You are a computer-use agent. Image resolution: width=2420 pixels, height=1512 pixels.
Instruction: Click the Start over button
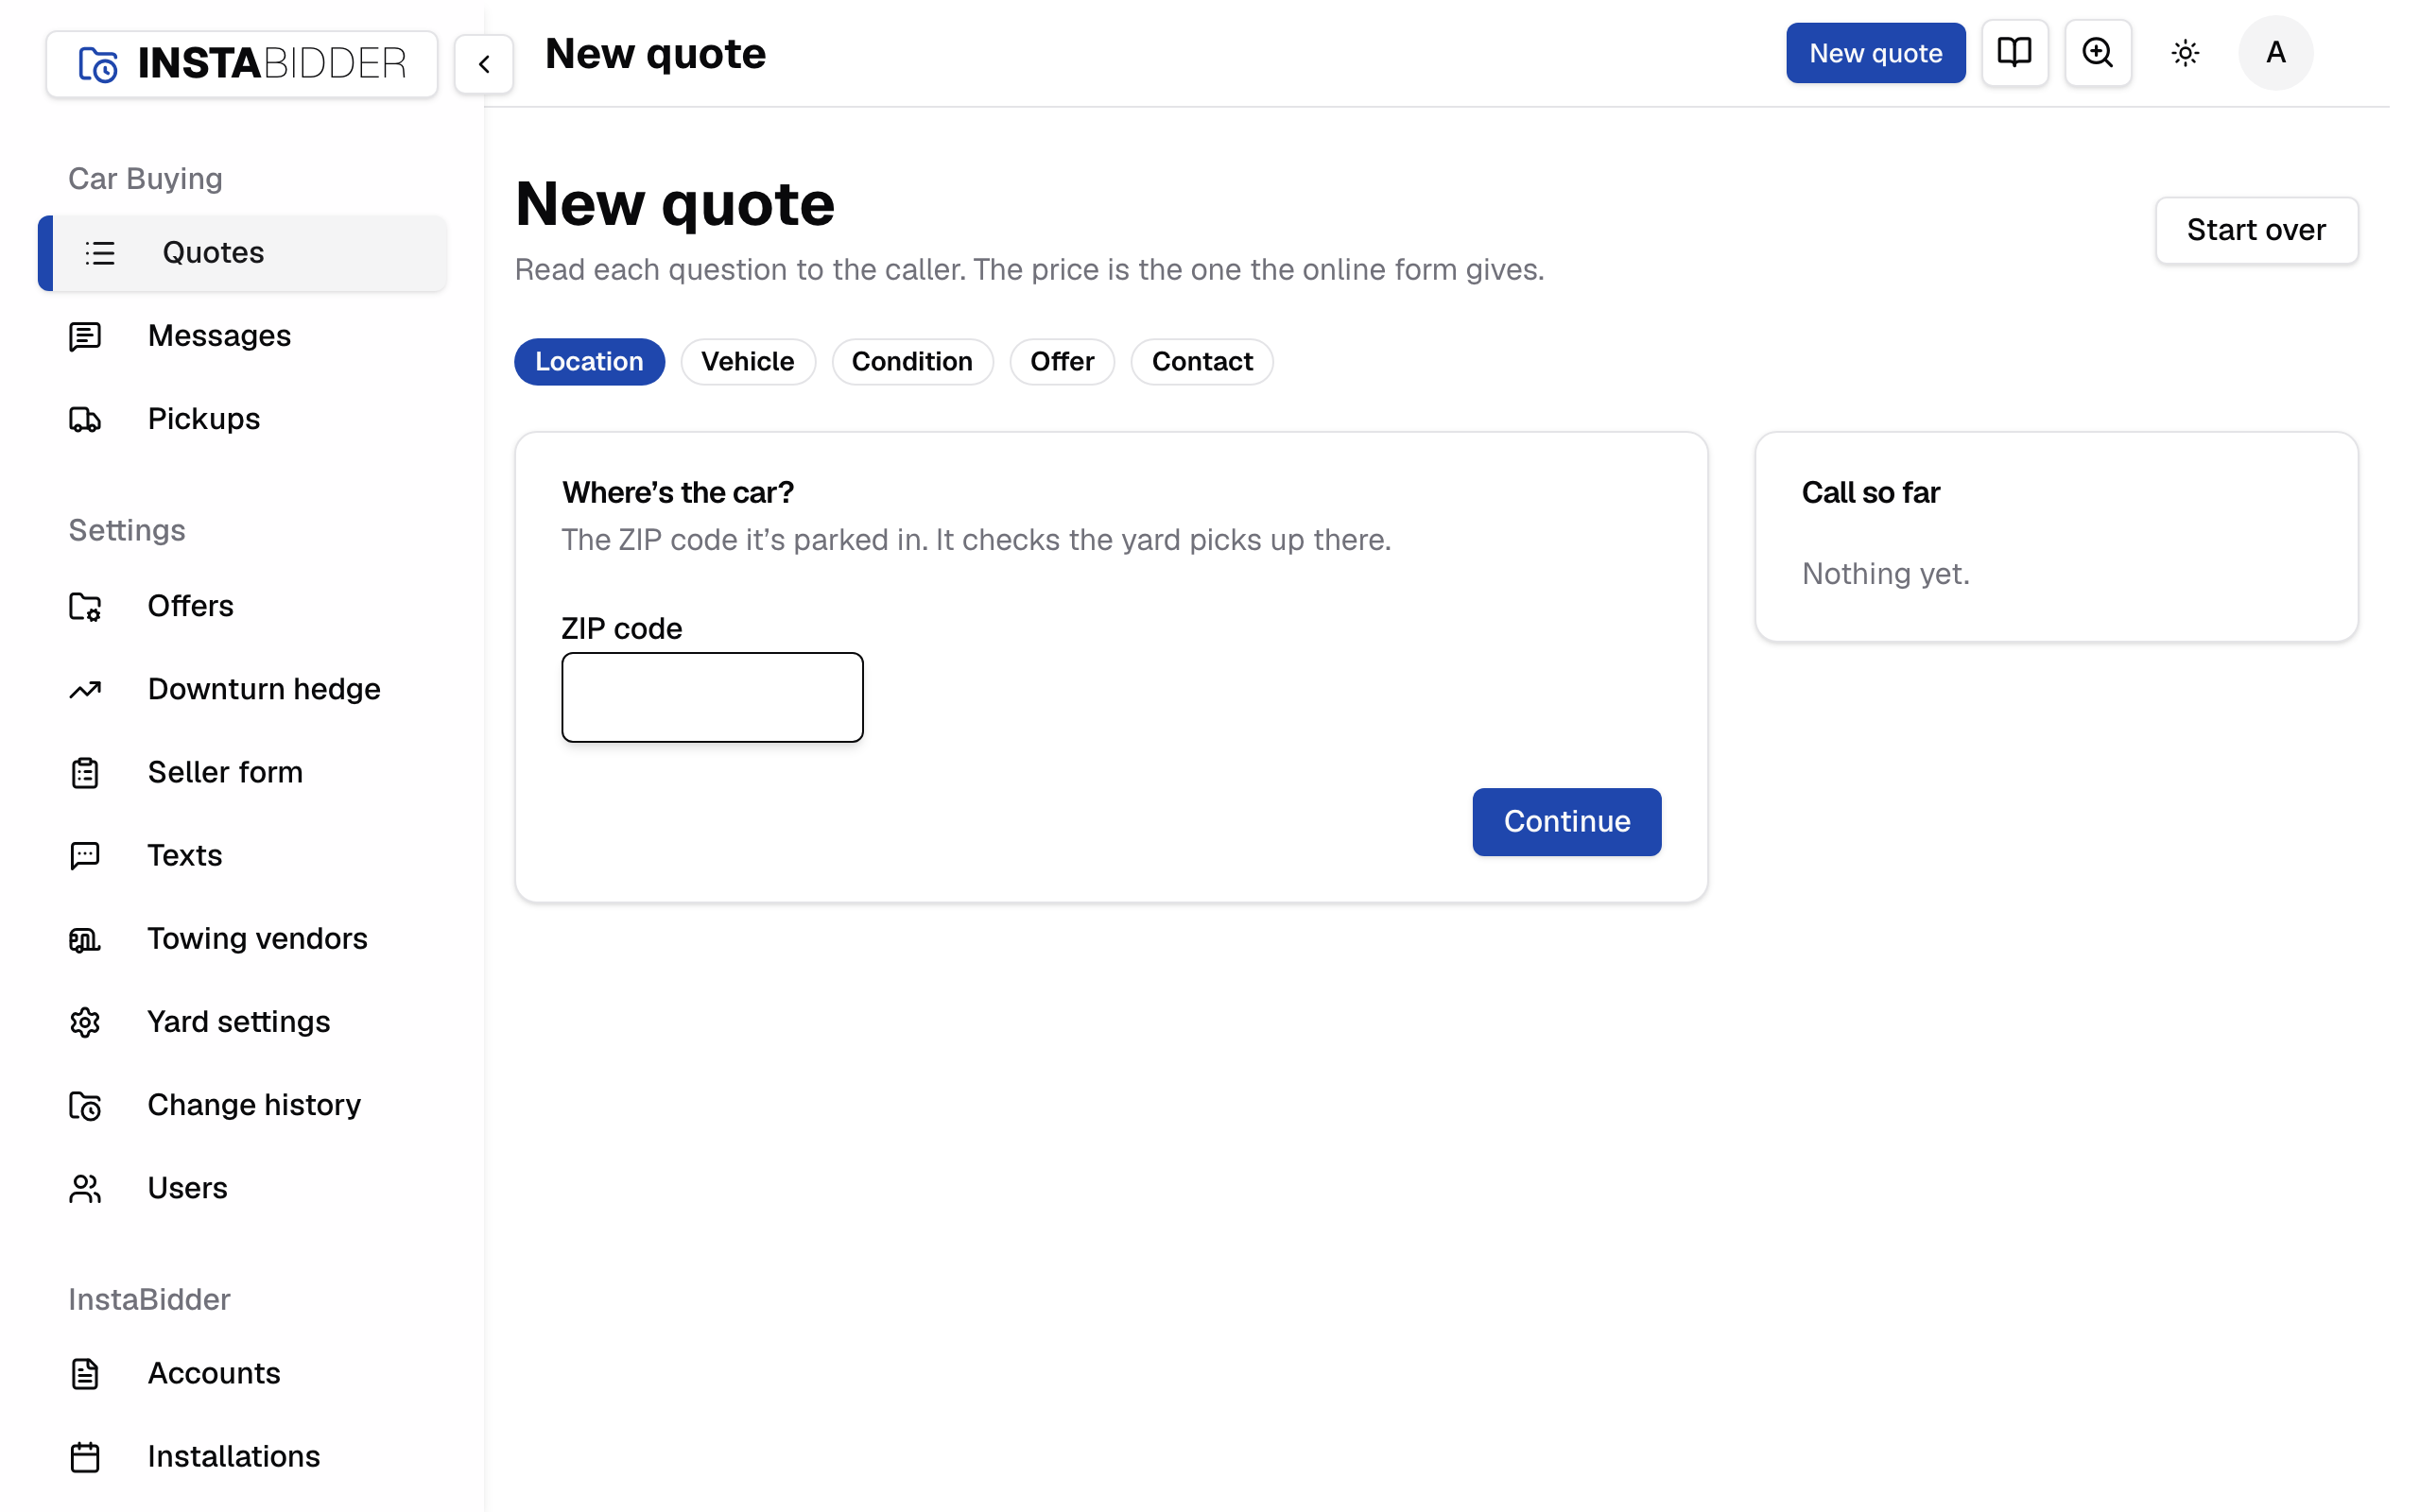[2256, 230]
